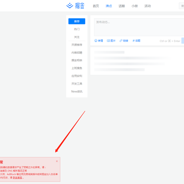Open the 首页 nav item
The height and width of the screenshot is (184, 184).
pyautogui.click(x=96, y=6)
